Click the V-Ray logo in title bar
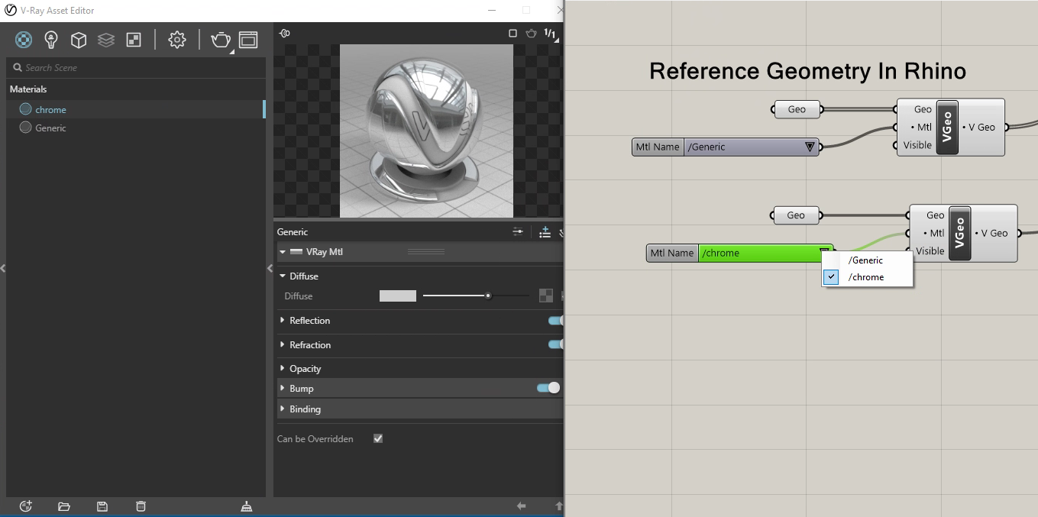 click(9, 11)
